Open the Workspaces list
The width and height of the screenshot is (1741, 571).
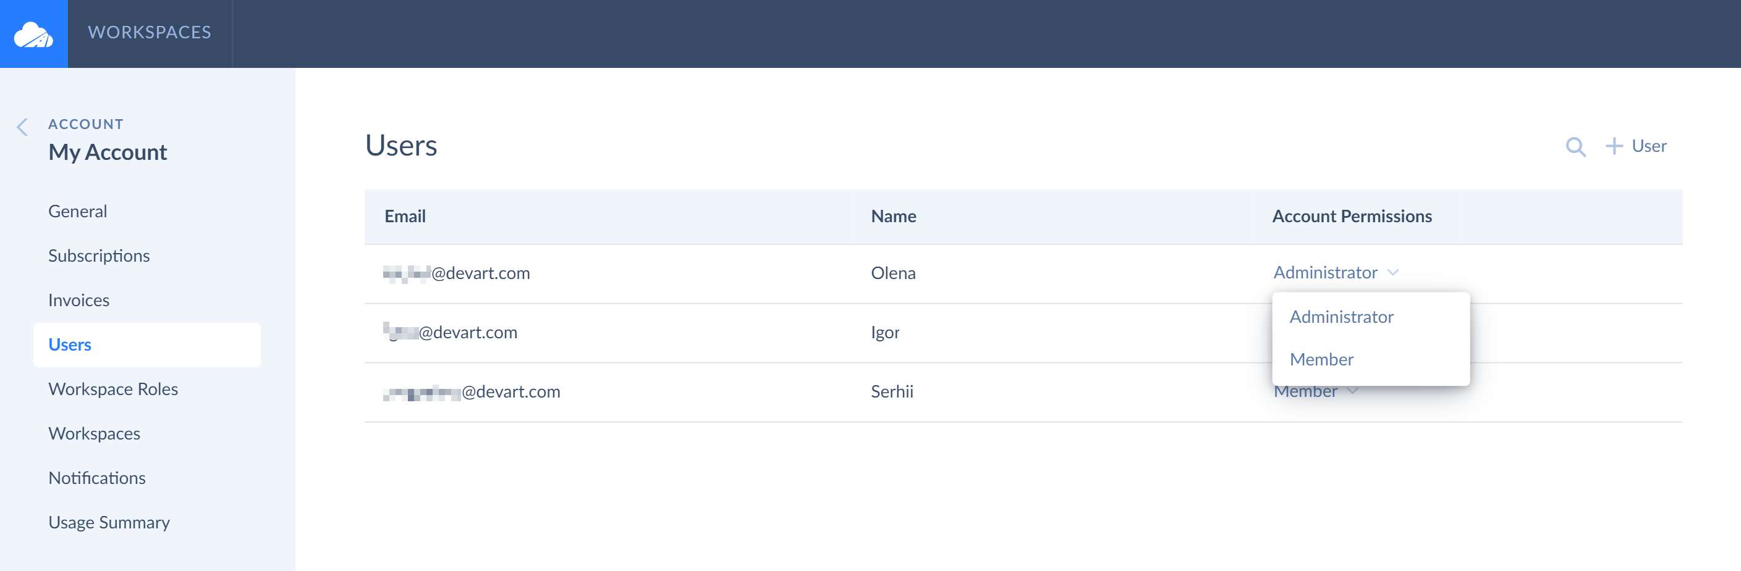click(94, 433)
